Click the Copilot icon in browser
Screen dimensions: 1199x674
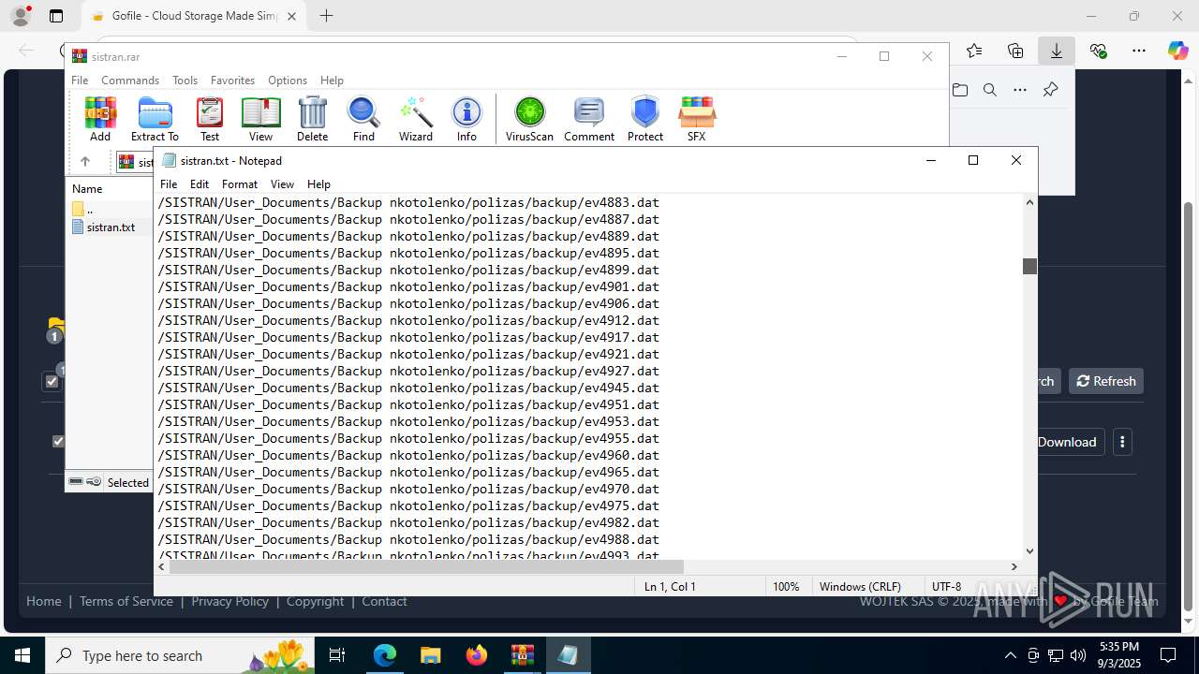tap(1177, 51)
